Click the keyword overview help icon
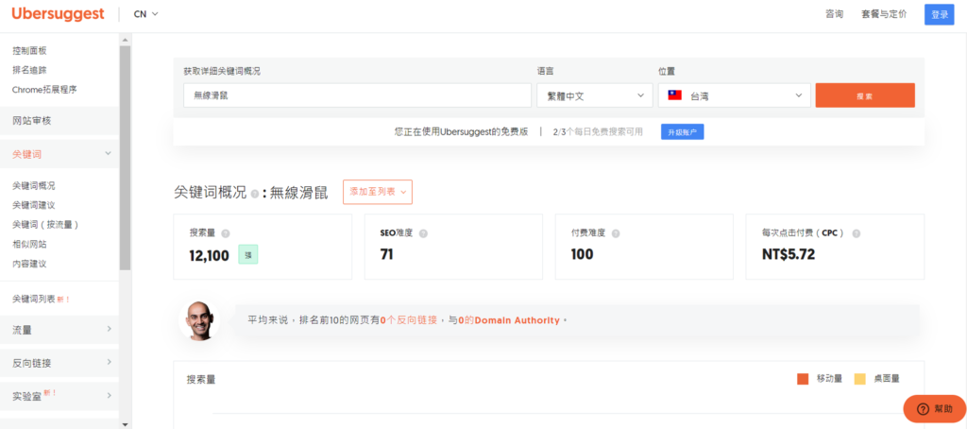Image resolution: width=967 pixels, height=429 pixels. pyautogui.click(x=255, y=193)
